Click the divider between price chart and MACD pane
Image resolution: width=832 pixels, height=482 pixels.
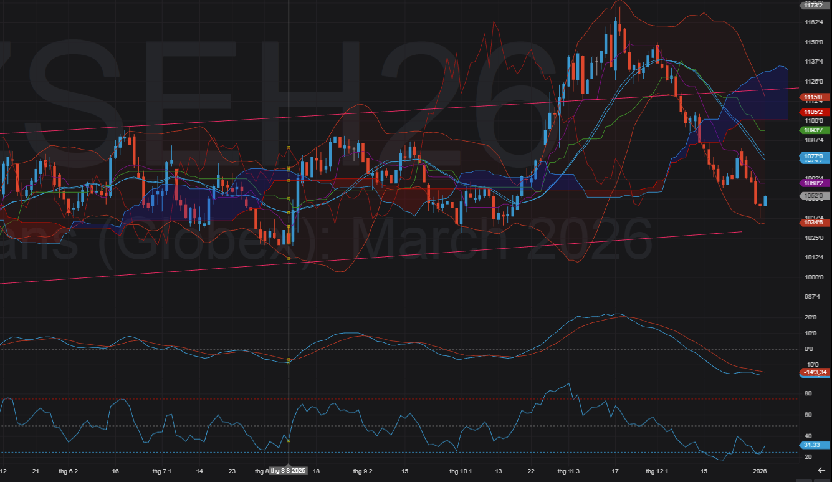click(x=399, y=307)
